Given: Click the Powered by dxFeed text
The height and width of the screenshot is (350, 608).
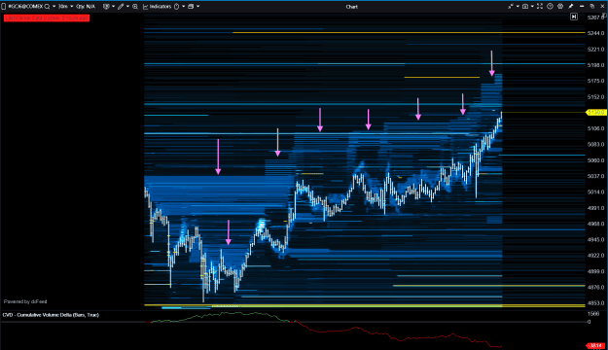Looking at the screenshot, I should (25, 301).
